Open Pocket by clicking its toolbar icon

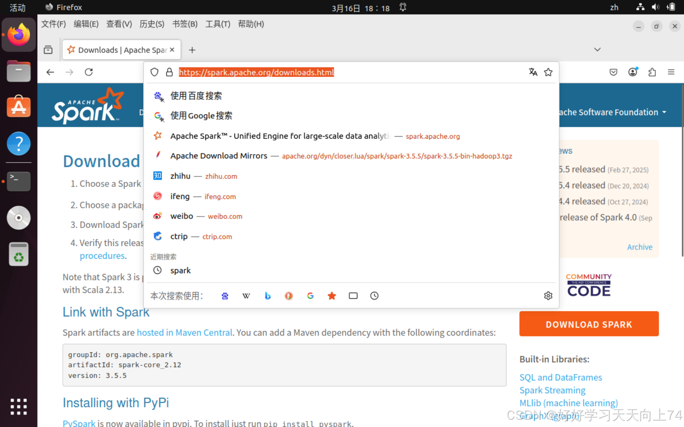(x=613, y=72)
